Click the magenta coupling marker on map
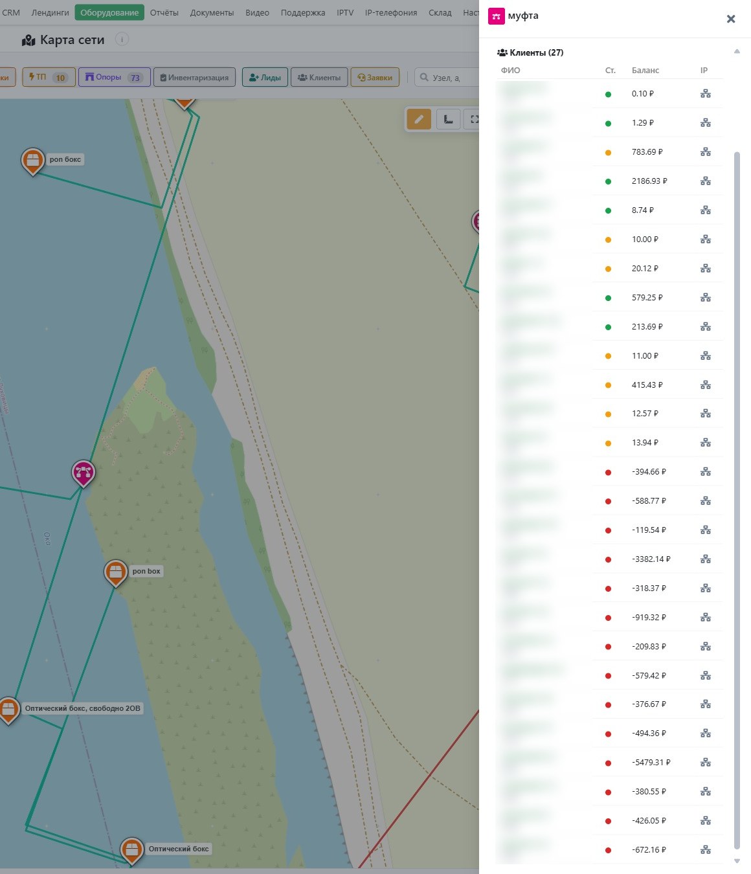 point(83,473)
